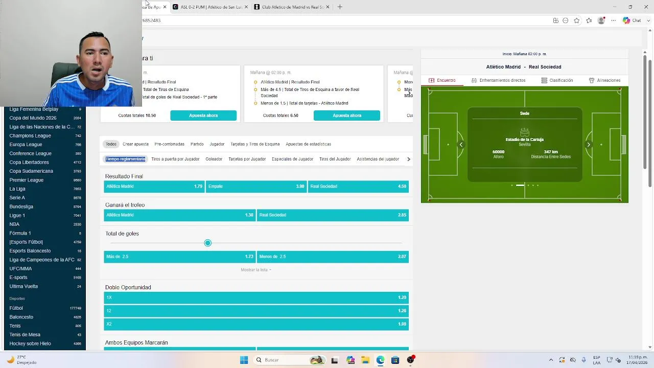Open the Tiros a puerta por Jugador subtab
The image size is (654, 368).
[x=175, y=159]
